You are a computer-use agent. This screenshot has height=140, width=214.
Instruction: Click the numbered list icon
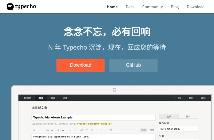71,130
